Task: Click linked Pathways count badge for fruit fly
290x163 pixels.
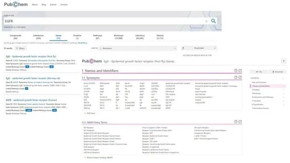Action: pyautogui.click(x=52, y=67)
